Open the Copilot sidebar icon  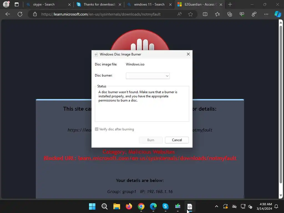278,14
